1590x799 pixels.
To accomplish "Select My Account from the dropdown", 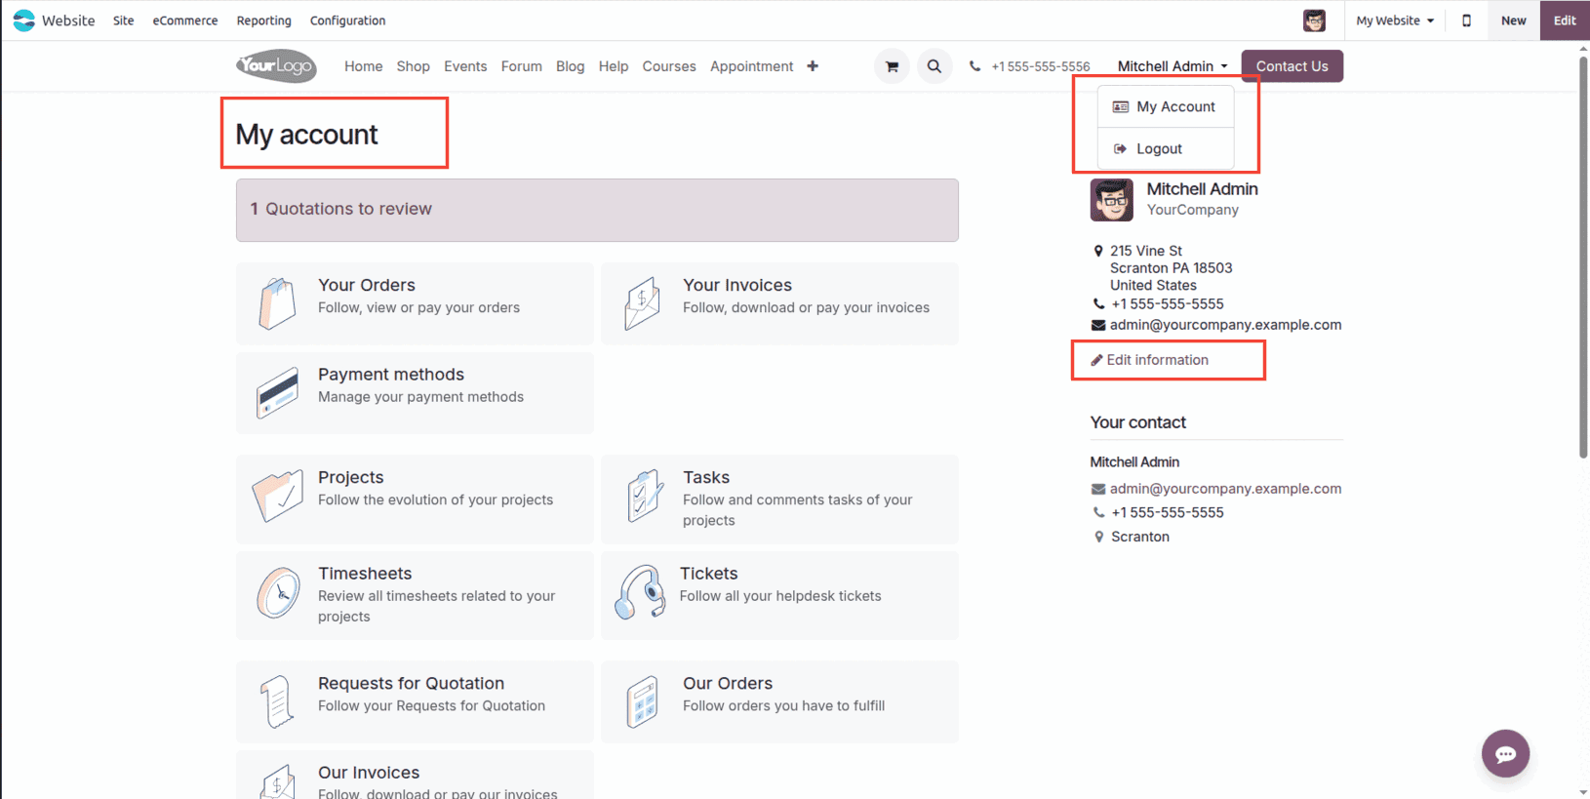I will [x=1166, y=106].
